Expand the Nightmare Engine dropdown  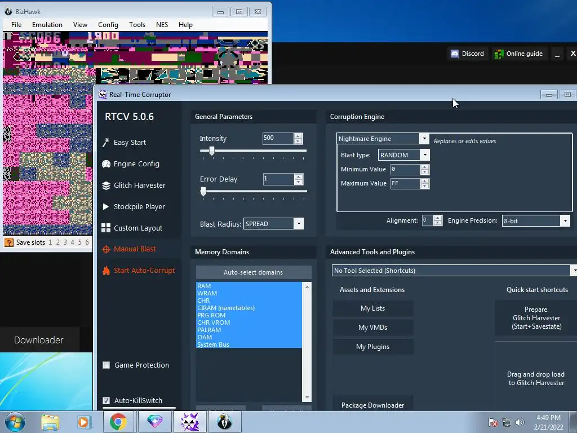pyautogui.click(x=424, y=139)
